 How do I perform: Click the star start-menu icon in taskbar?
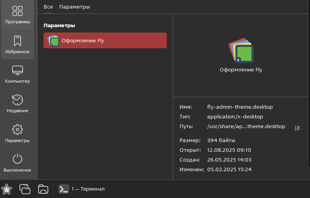7,189
